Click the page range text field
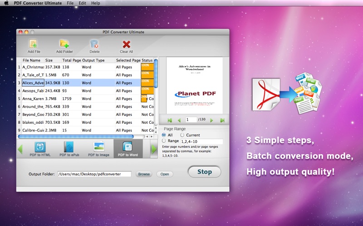This screenshot has width=363, height=226. click(201, 141)
